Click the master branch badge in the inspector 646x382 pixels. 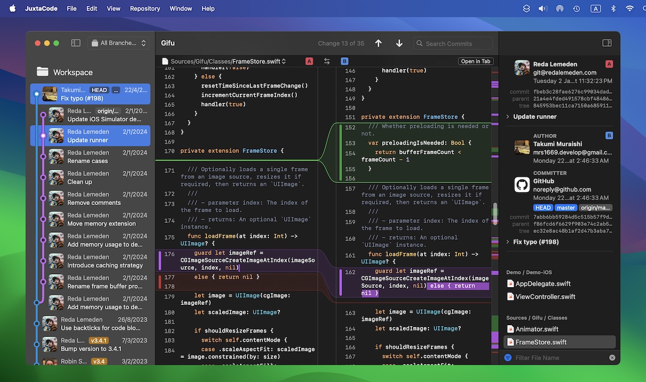pos(566,208)
